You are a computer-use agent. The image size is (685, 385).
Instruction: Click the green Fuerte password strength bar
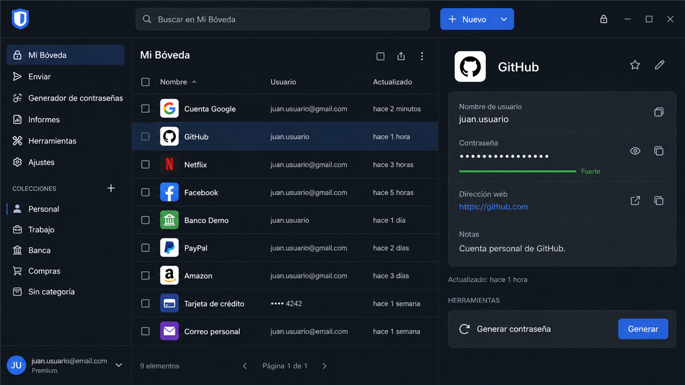coord(517,171)
